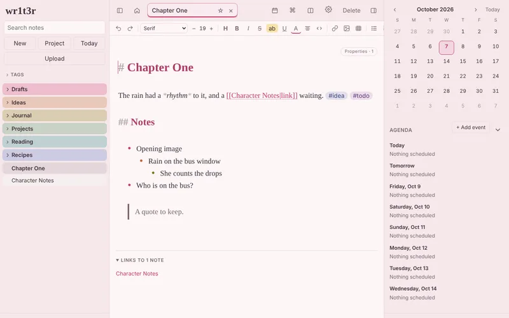This screenshot has height=318, width=509.
Task: Toggle bold formatting
Action: 237,28
